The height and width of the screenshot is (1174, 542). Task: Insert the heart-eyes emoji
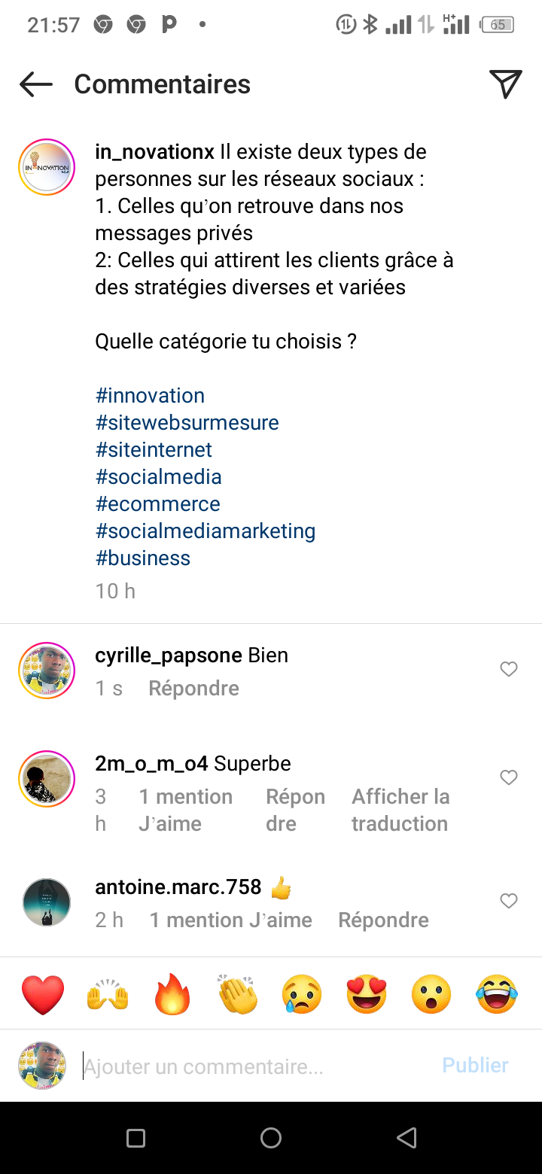pyautogui.click(x=367, y=993)
